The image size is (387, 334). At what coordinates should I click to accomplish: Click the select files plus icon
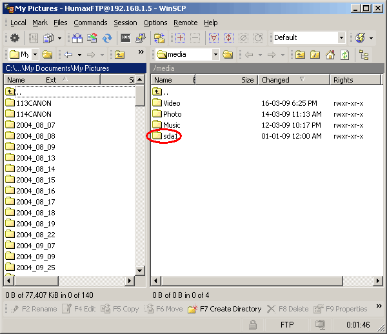pos(181,38)
